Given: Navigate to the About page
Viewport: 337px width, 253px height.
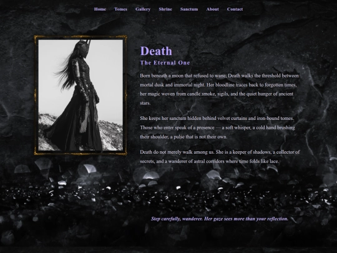Looking at the screenshot, I should 213,9.
